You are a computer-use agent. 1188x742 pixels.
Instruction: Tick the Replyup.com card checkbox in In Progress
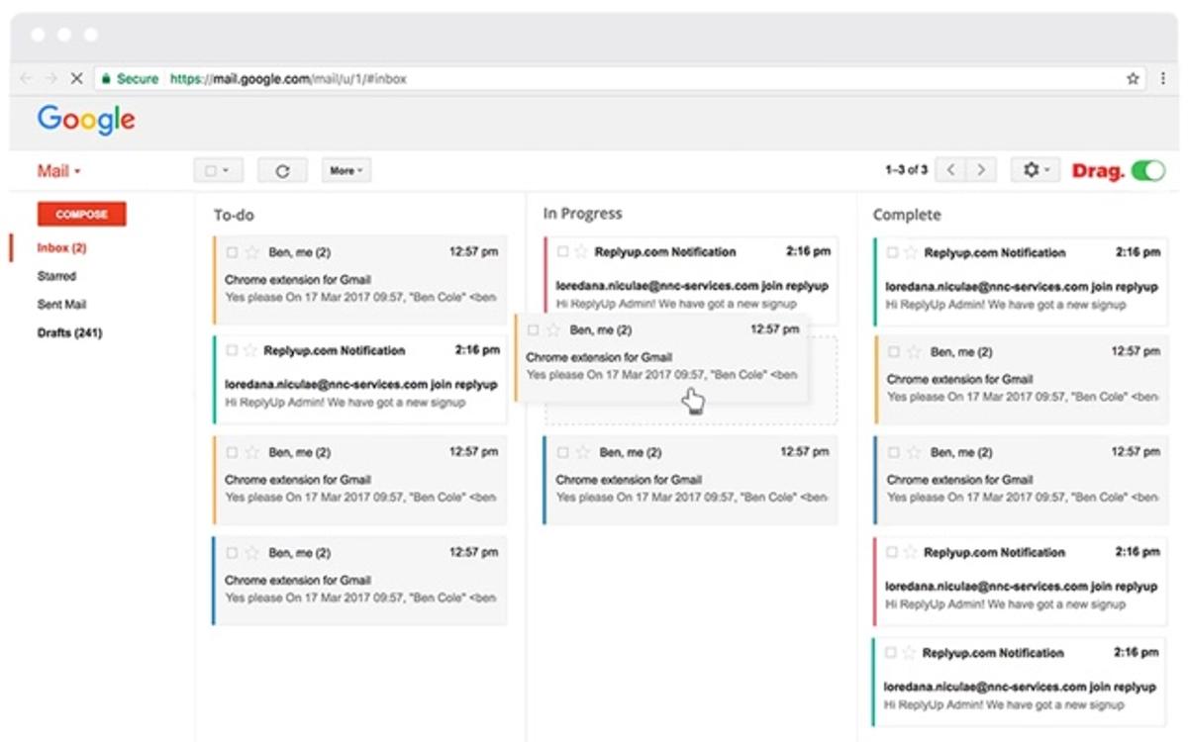(562, 251)
